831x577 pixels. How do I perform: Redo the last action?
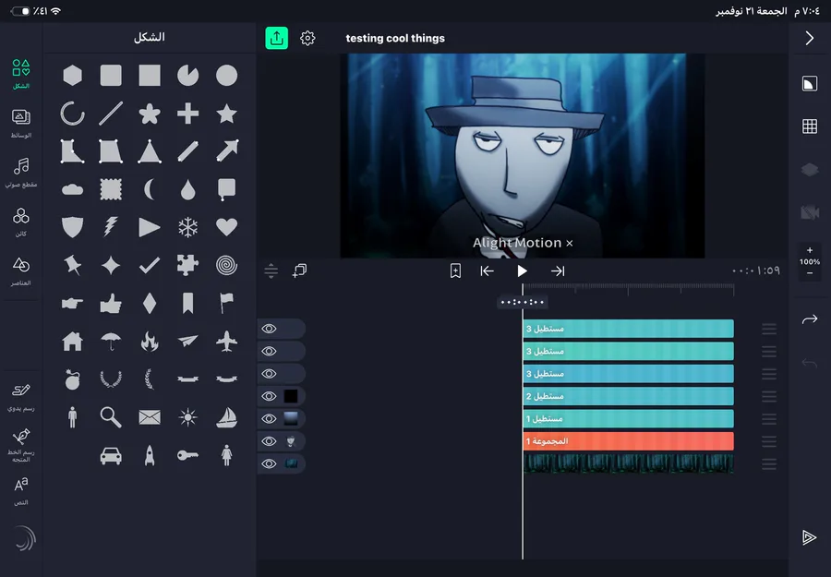[809, 319]
